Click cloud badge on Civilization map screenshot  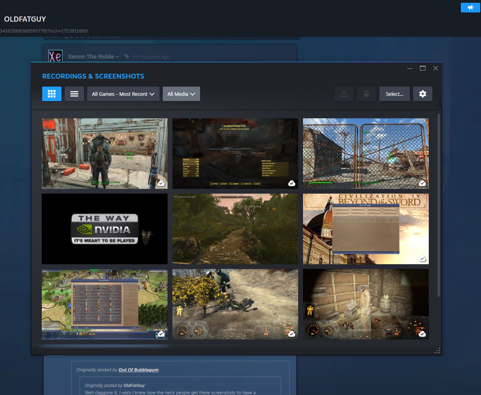click(161, 334)
